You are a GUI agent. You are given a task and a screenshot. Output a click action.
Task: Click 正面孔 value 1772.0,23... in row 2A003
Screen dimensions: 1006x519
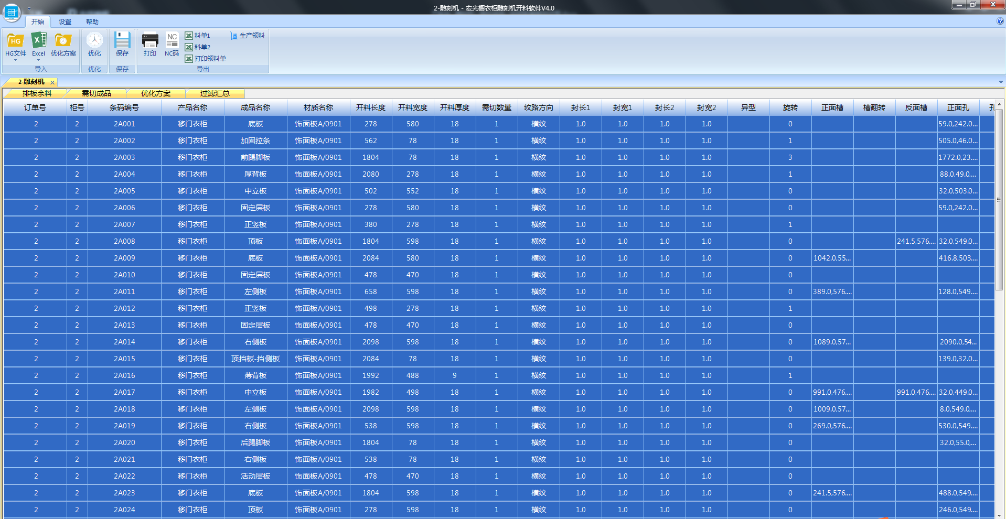click(958, 158)
